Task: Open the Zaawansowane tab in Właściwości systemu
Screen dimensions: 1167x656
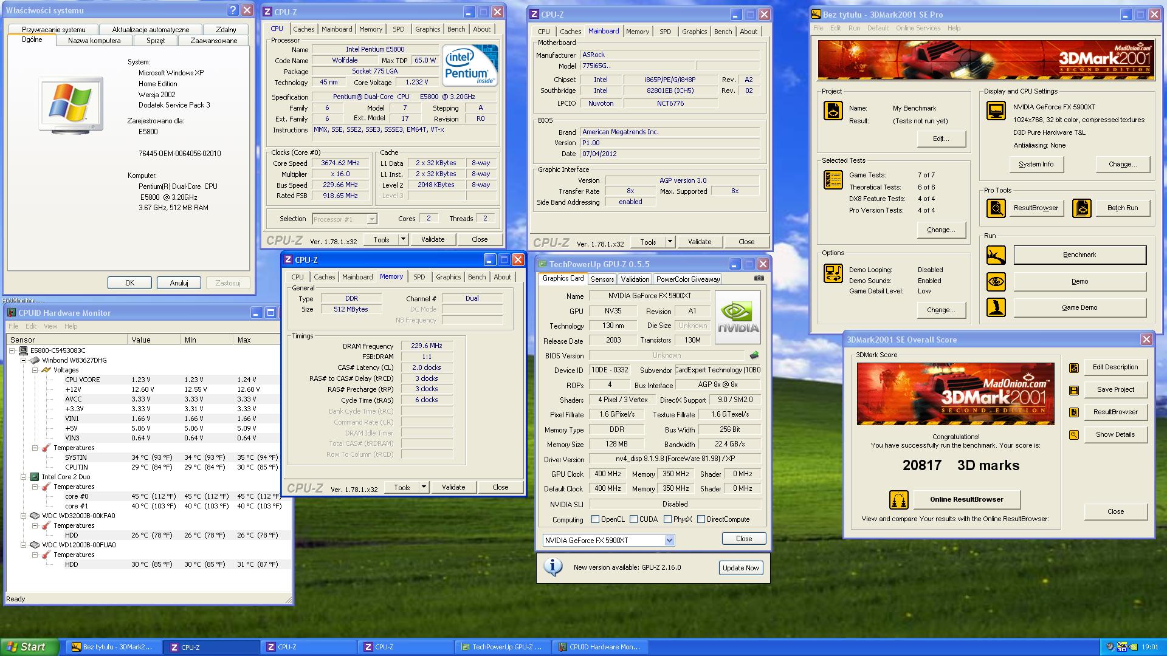Action: [214, 41]
